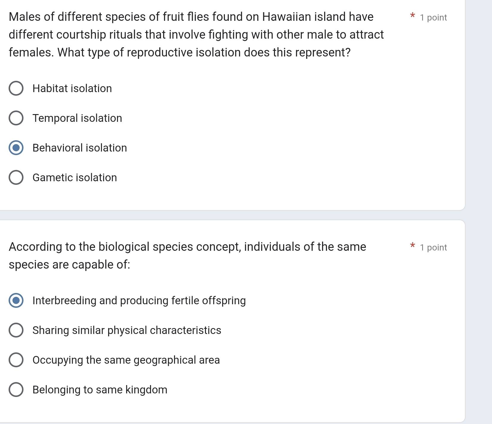
Task: Select the Habitat isolation radio button
Action: 16,88
